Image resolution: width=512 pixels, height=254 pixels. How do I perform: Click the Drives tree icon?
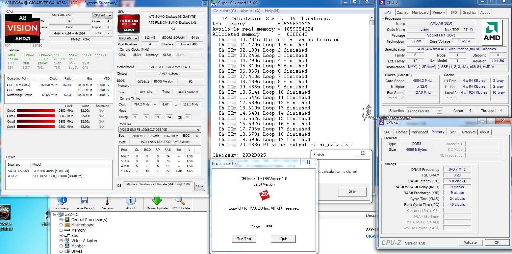click(67, 251)
